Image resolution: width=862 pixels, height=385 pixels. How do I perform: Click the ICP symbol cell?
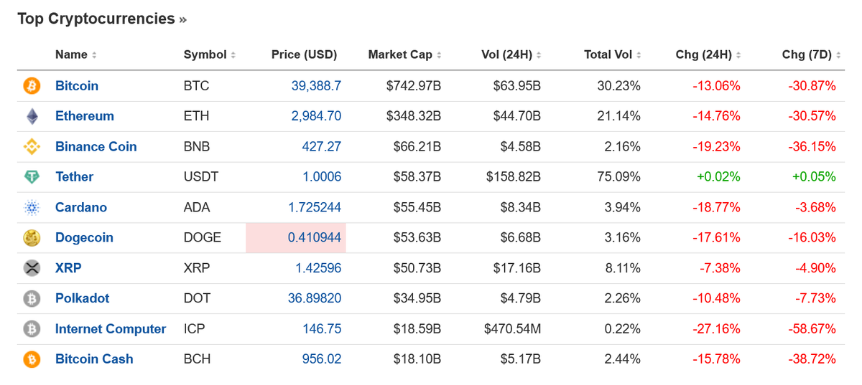[194, 329]
